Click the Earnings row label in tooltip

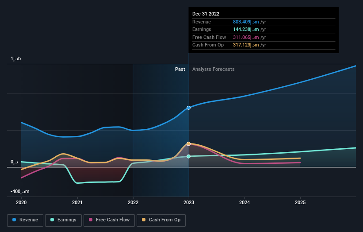click(202, 29)
